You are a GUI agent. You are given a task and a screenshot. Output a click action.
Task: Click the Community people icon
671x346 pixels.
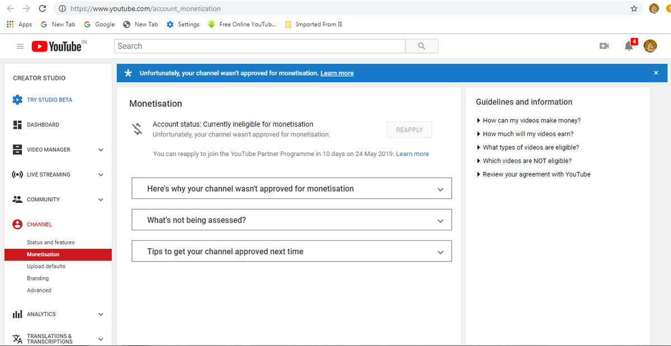[17, 200]
